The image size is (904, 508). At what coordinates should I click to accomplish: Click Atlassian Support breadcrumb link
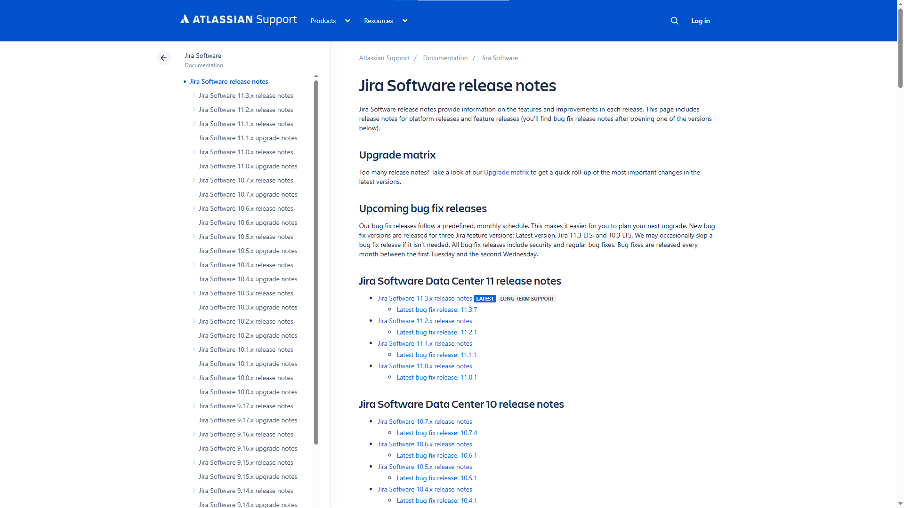pos(384,58)
